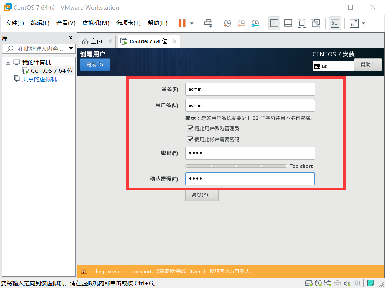Open the 选项卡(T) menu
Image resolution: width=385 pixels, height=288 pixels.
(128, 23)
